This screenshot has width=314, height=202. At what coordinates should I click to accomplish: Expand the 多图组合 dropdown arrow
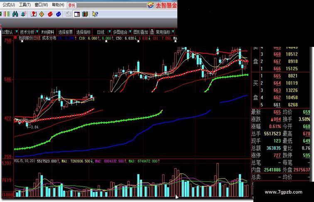pyautogui.click(x=130, y=32)
